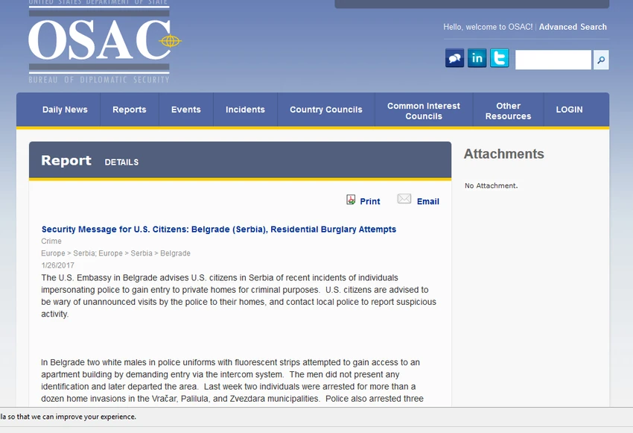Click the Print PDF icon

pyautogui.click(x=351, y=200)
